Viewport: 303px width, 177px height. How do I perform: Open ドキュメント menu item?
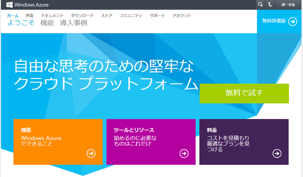(52, 15)
